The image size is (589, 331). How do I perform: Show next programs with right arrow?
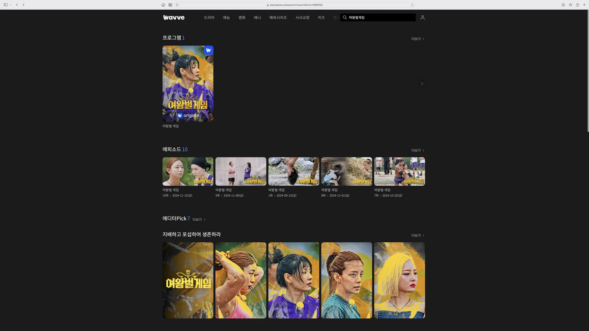point(422,84)
